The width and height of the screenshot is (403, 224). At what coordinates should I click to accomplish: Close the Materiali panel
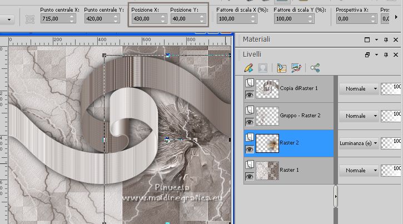396,40
